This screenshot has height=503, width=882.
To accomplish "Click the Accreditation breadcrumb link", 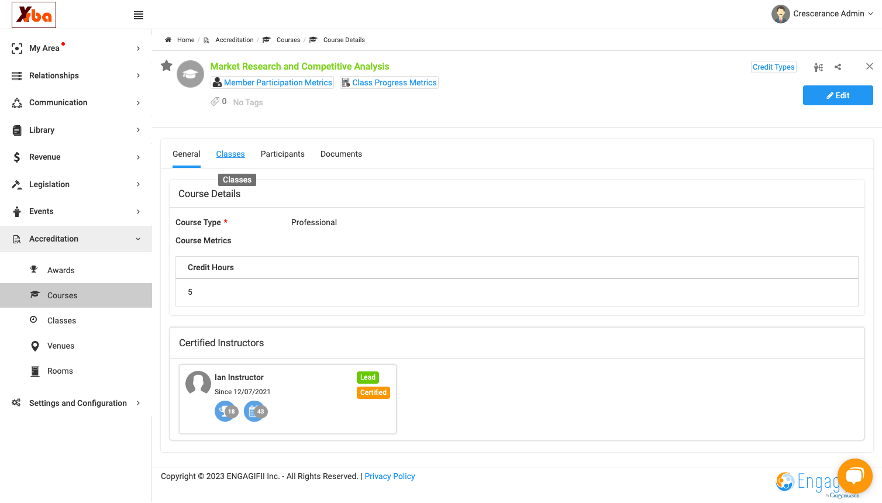I will click(x=234, y=40).
